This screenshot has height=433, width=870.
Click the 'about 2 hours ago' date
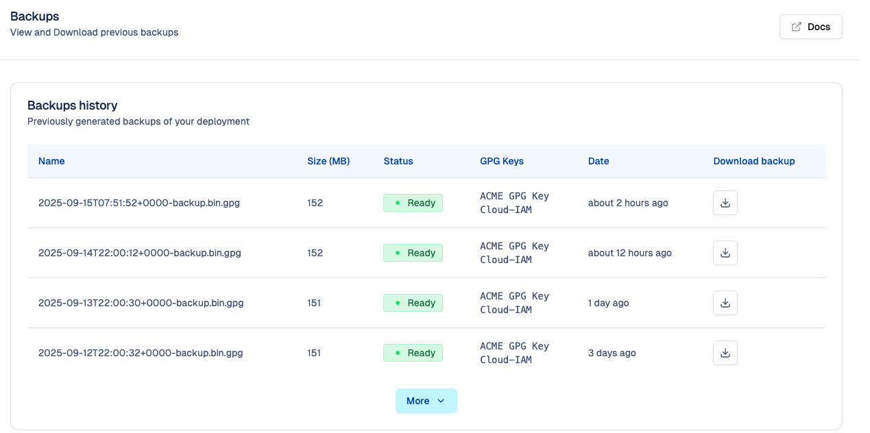628,203
